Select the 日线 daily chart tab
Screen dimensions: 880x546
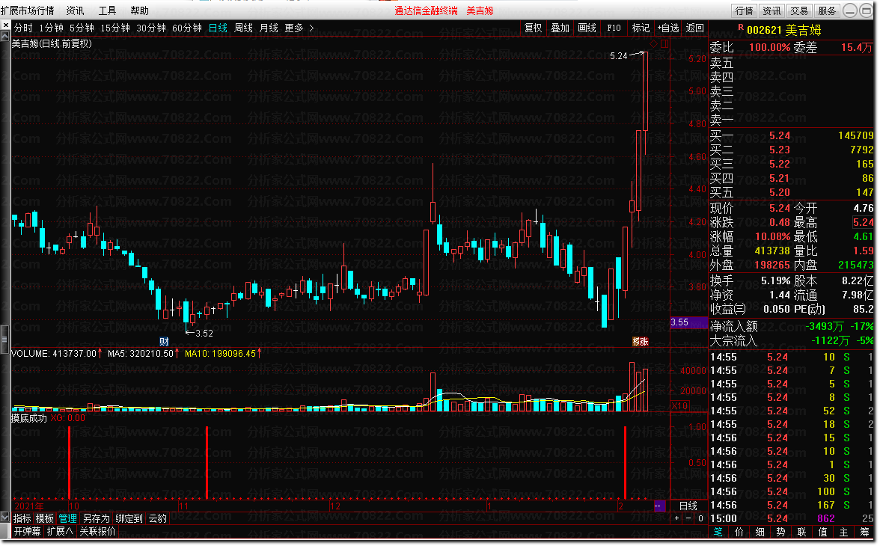click(218, 28)
